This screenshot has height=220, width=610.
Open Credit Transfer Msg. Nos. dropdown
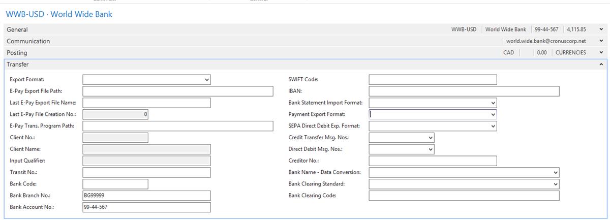(431, 138)
